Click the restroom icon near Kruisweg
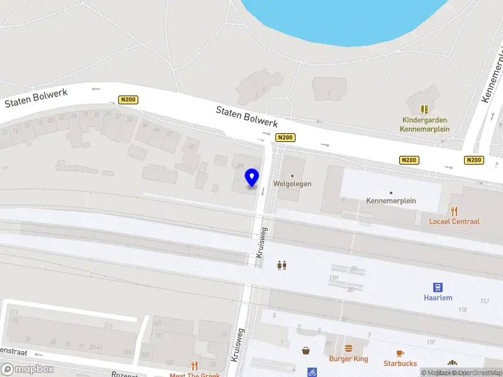 click(x=282, y=265)
